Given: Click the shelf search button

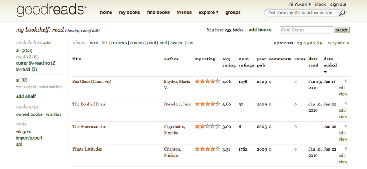Looking at the screenshot, I should [341, 30].
